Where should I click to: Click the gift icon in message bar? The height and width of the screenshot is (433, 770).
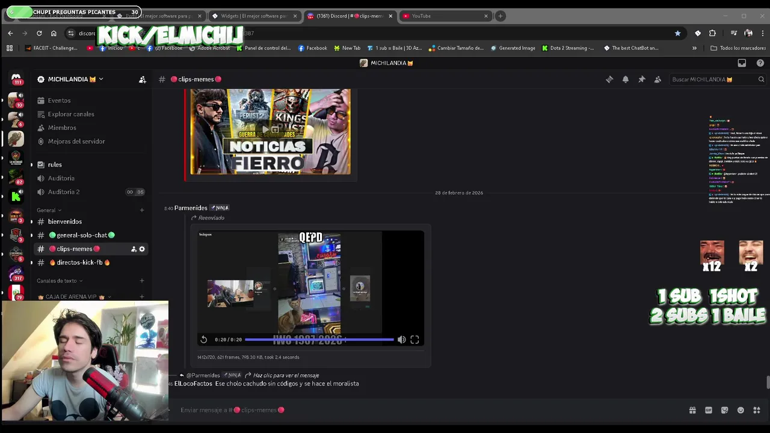[692, 410]
